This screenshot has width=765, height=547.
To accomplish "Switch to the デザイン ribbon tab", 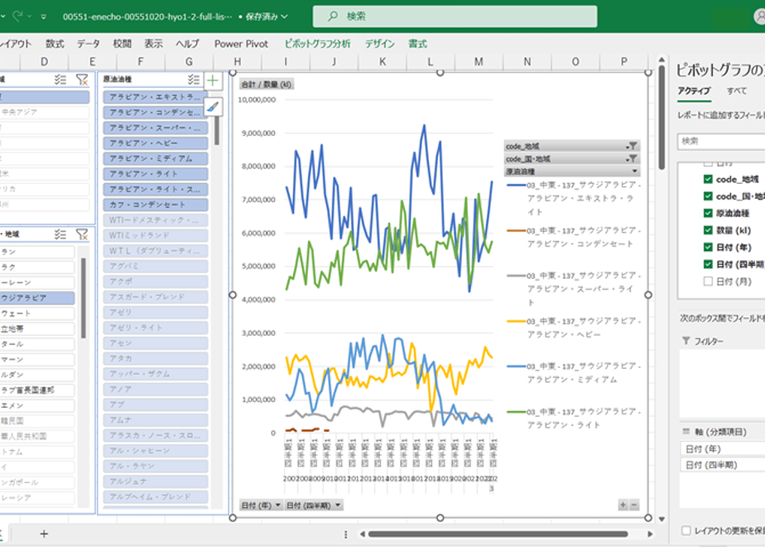I will [x=379, y=44].
